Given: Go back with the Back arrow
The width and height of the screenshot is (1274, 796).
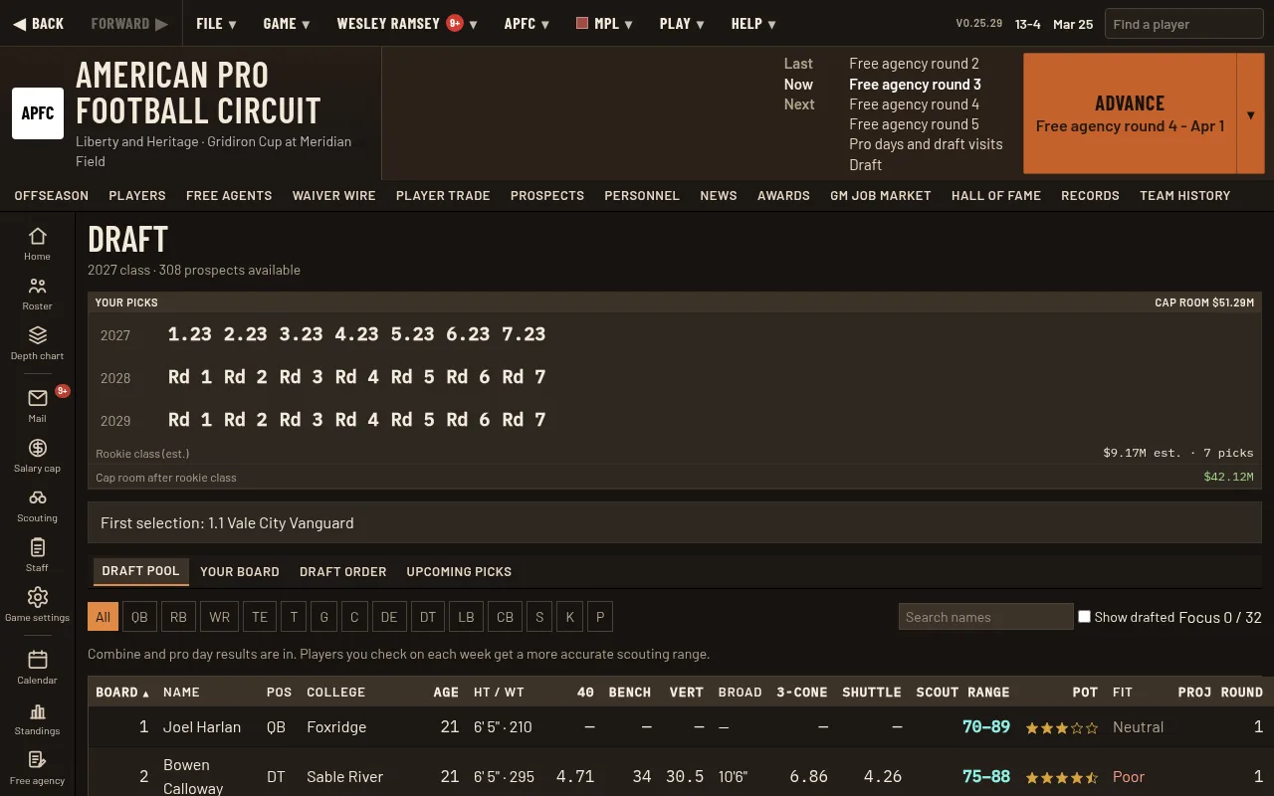Looking at the screenshot, I should pyautogui.click(x=39, y=23).
